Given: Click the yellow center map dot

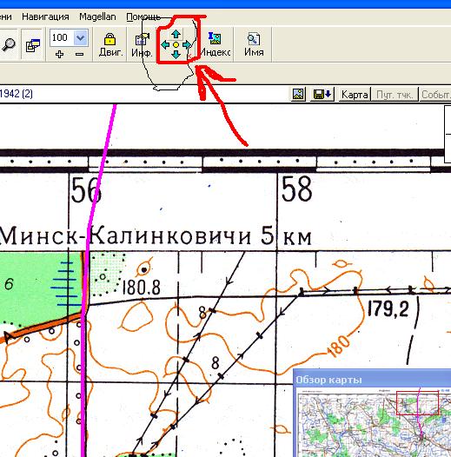Looking at the screenshot, I should [x=176, y=45].
